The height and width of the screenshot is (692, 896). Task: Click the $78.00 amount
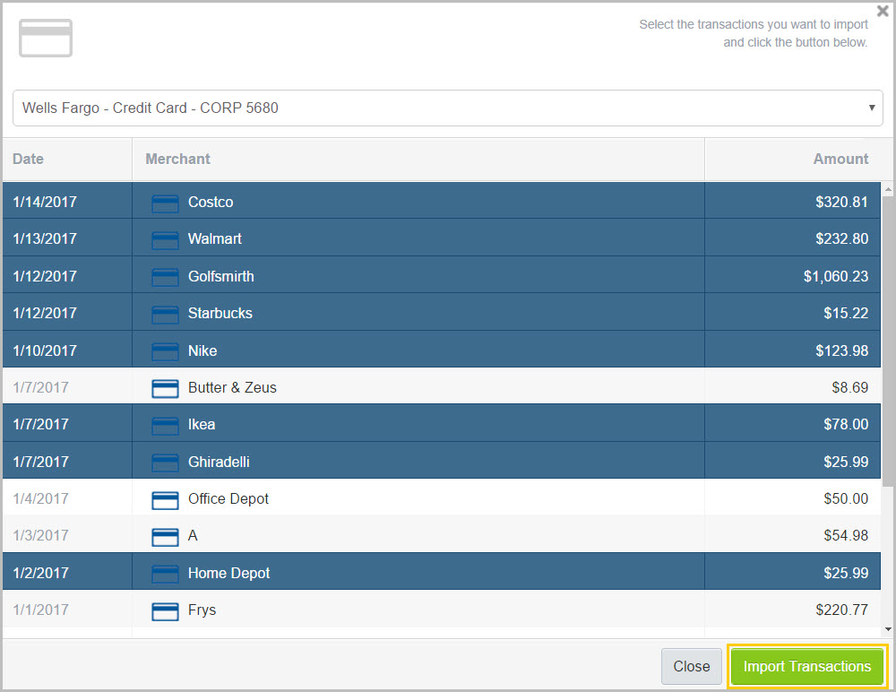tap(846, 424)
